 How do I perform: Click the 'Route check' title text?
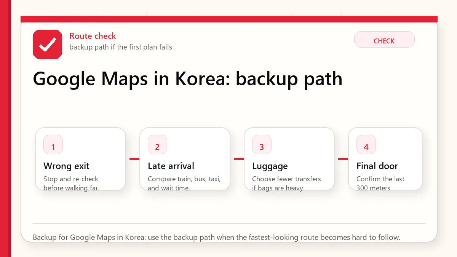coord(93,36)
